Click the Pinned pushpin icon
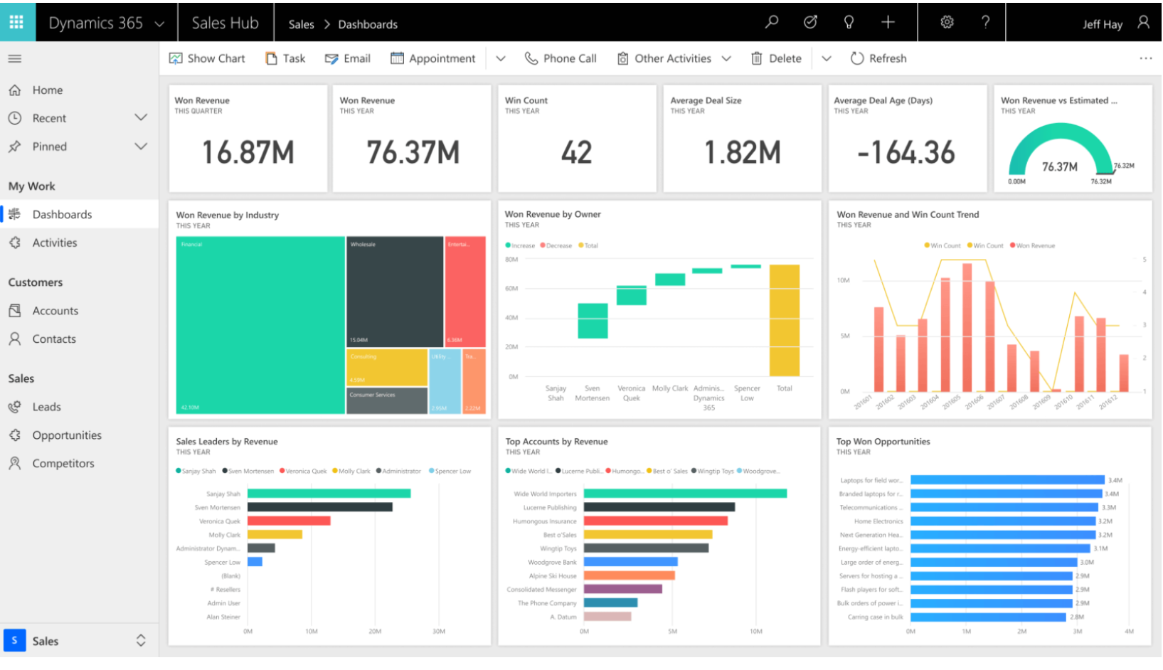This screenshot has height=670, width=1163. [15, 147]
